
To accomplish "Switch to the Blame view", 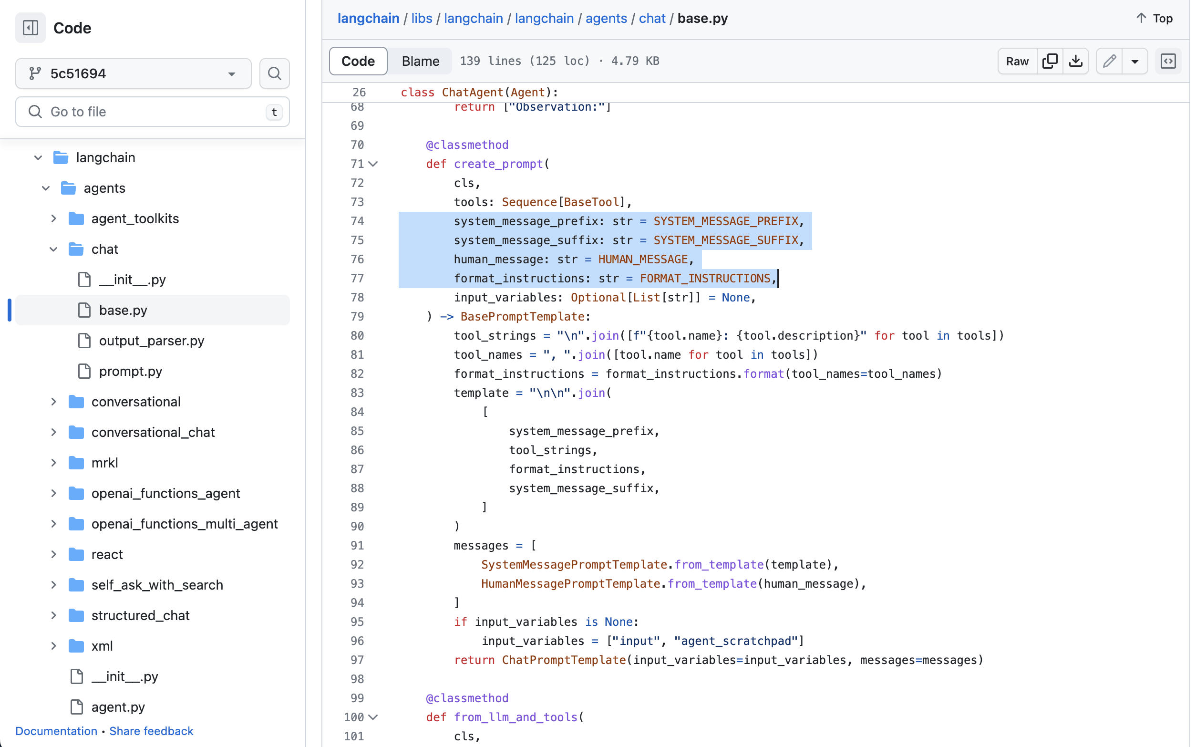I will pyautogui.click(x=420, y=61).
